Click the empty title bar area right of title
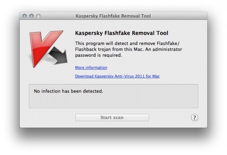 pos(177,16)
